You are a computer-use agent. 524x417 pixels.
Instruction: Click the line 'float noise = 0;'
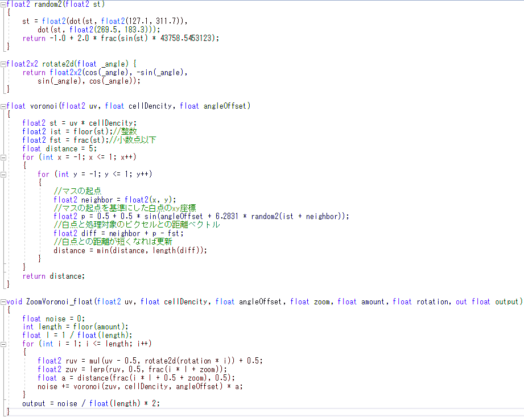[x=53, y=319]
